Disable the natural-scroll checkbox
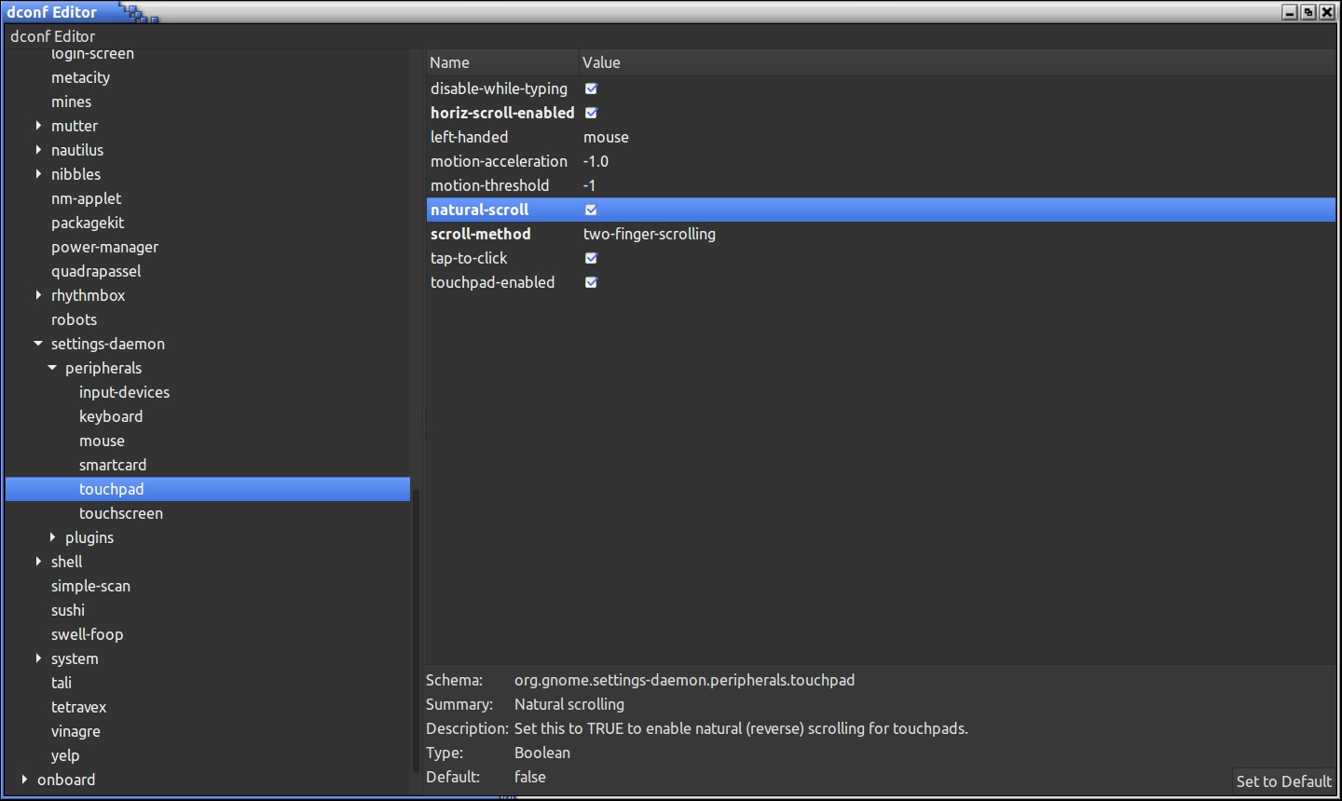 [591, 210]
